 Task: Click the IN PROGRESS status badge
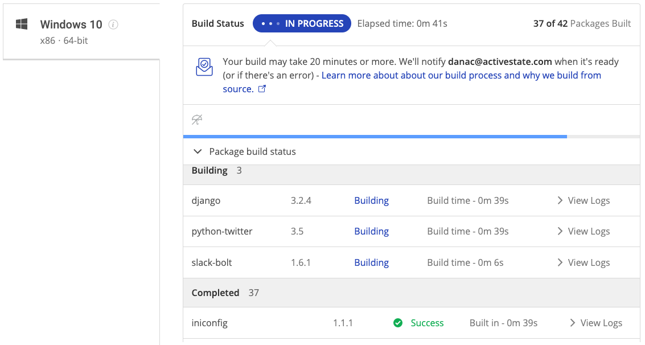point(302,23)
